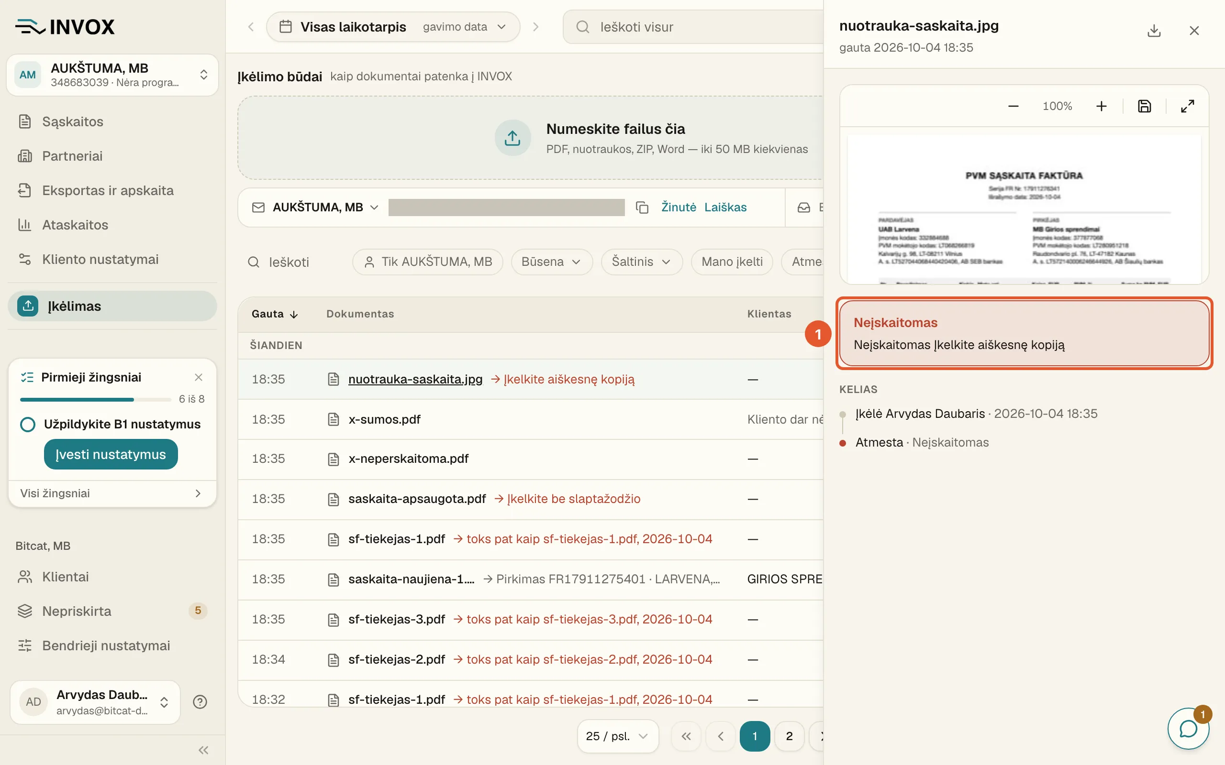
Task: Go to the previous time period
Action: coord(251,27)
